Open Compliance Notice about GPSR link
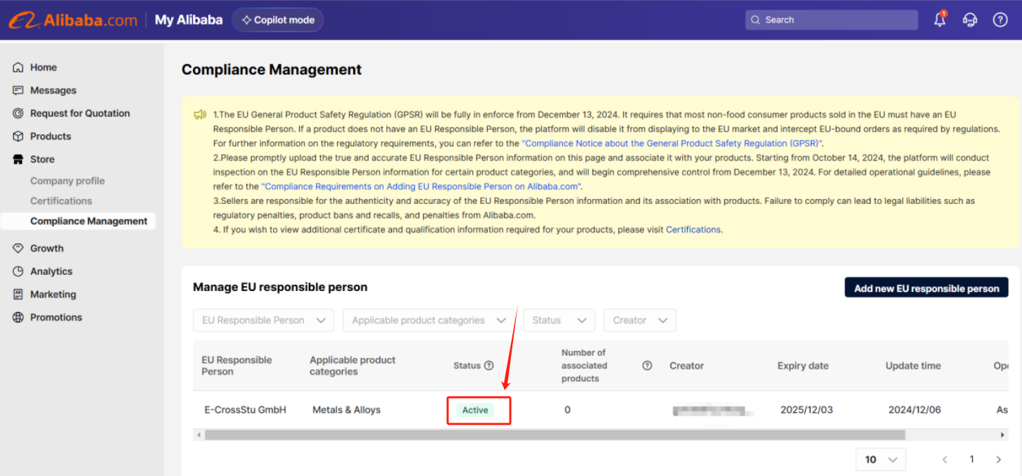The width and height of the screenshot is (1022, 476). (x=672, y=143)
